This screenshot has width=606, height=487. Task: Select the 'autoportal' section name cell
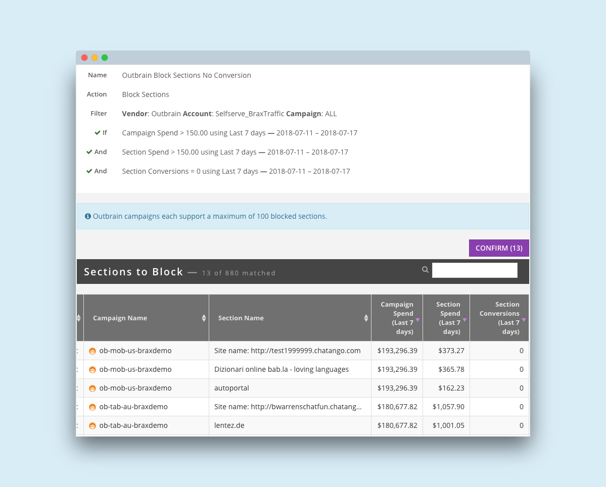[290, 388]
